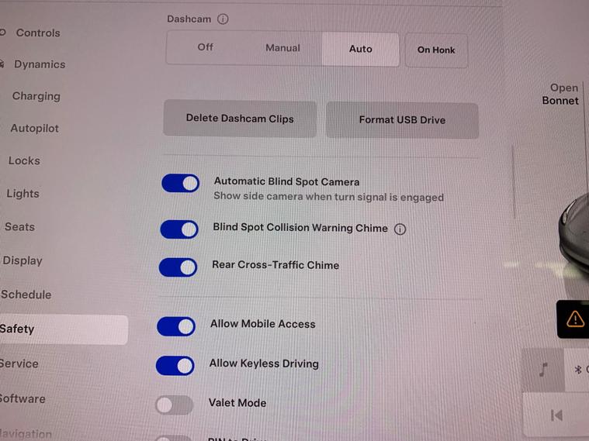This screenshot has width=589, height=441.
Task: Open Autopilot settings menu
Action: pos(35,129)
